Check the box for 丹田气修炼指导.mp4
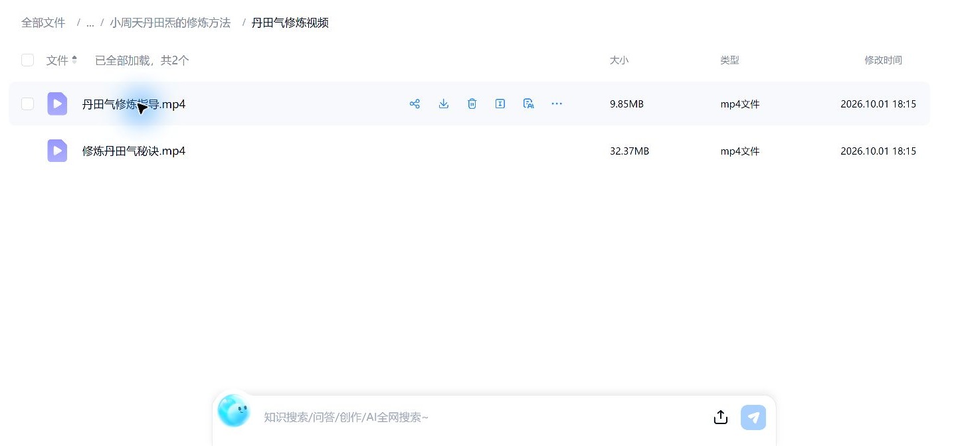The height and width of the screenshot is (446, 954). [x=27, y=104]
